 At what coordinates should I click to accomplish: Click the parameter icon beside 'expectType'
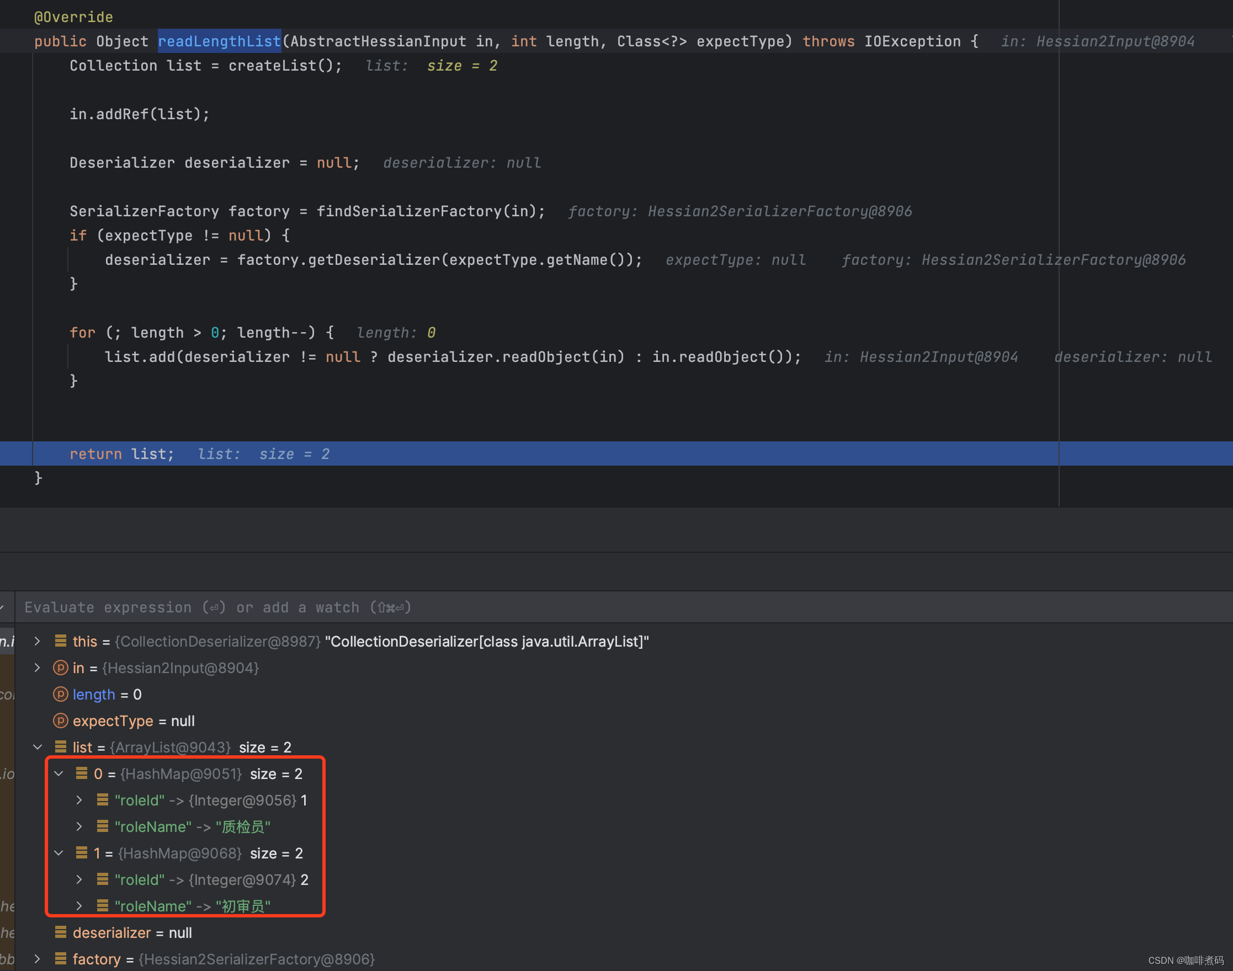click(x=60, y=721)
